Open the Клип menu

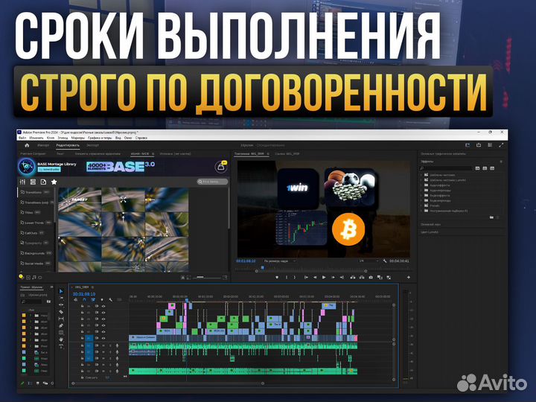tap(51, 138)
